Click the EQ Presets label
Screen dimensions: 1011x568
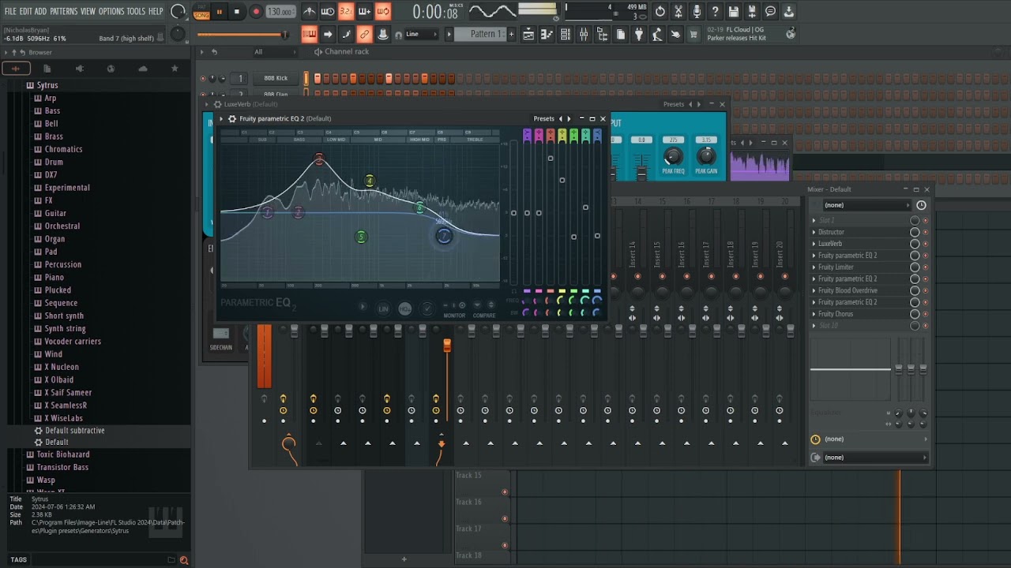(544, 119)
